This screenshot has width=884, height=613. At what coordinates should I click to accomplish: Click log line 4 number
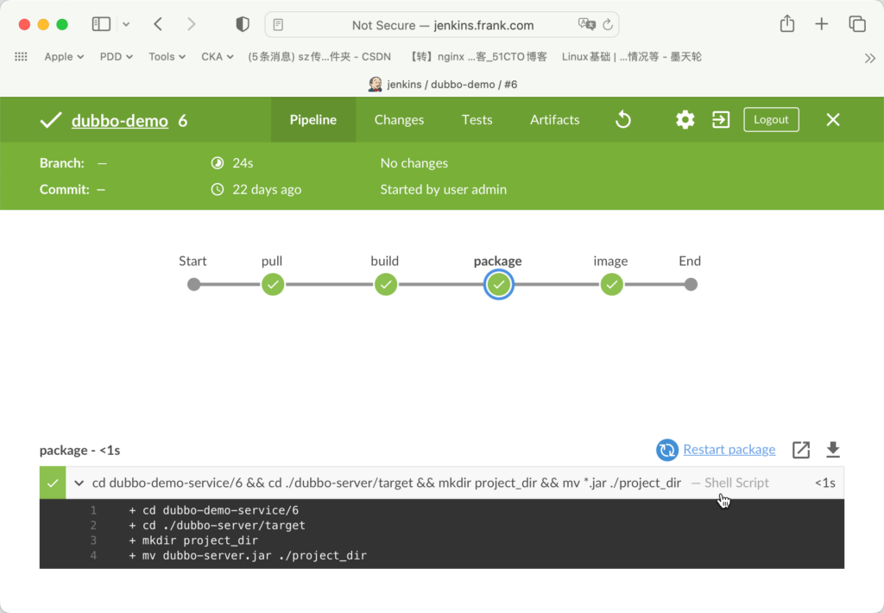pyautogui.click(x=93, y=555)
